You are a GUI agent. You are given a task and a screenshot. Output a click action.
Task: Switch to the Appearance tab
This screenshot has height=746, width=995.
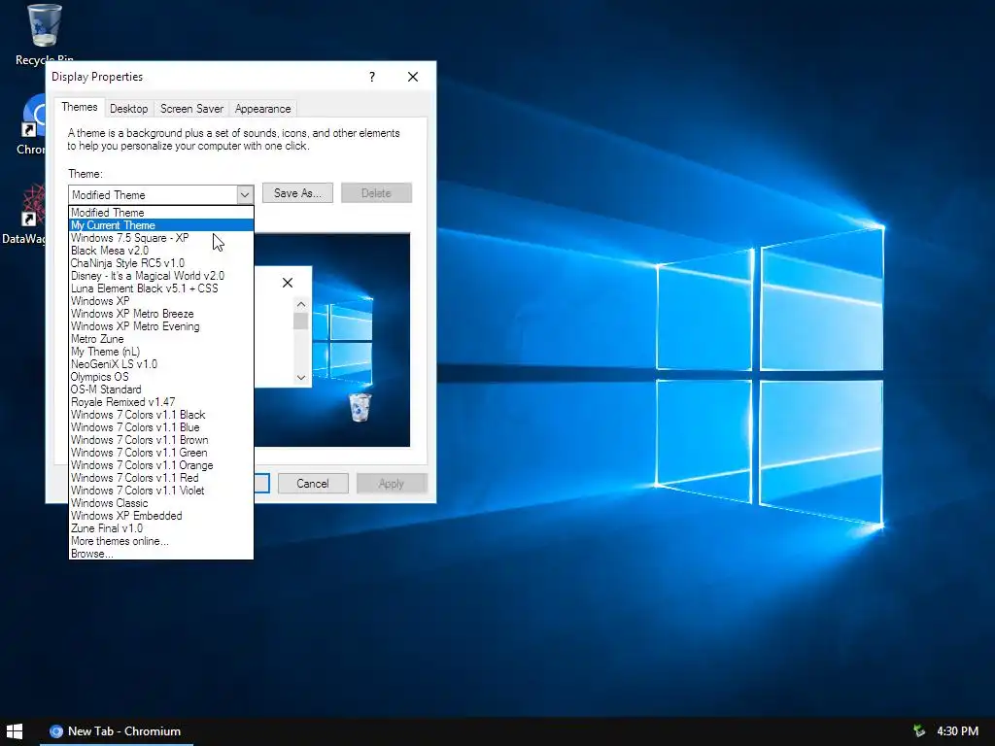point(262,109)
